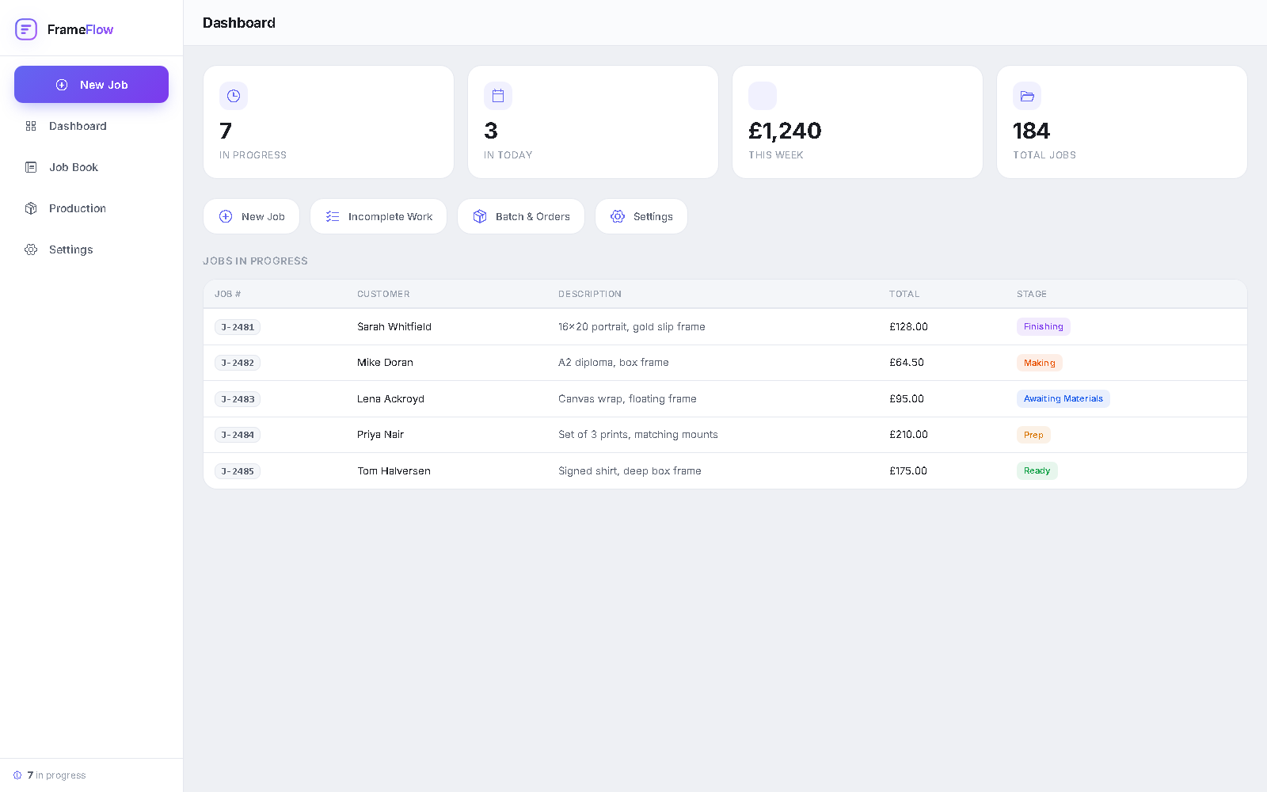Click customer Sarah Whitfield

pos(394,326)
